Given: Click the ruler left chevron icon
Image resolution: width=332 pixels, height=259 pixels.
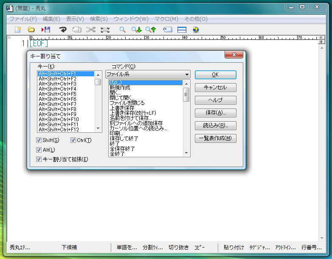Looking at the screenshot, I should coord(9,38).
